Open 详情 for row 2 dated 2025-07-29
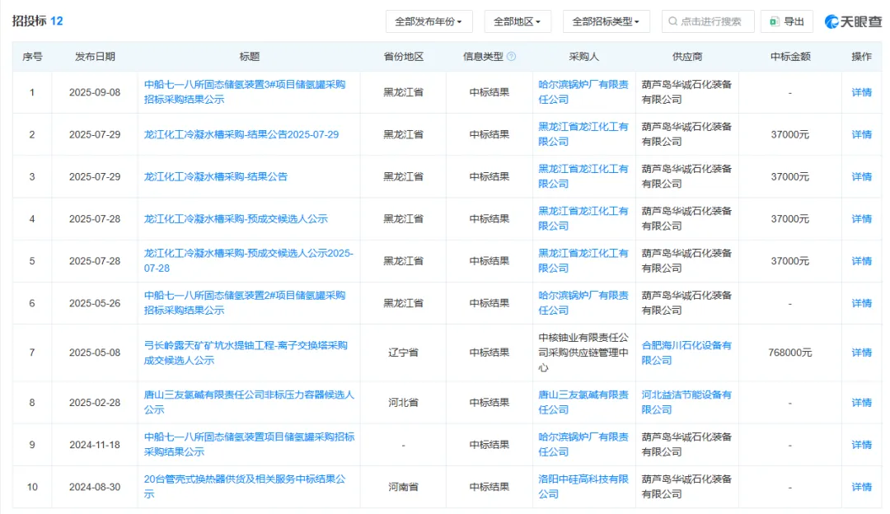890x514 pixels. click(861, 134)
